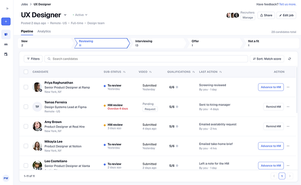Click the Share button
Image resolution: width=301 pixels, height=185 pixels.
266,15
